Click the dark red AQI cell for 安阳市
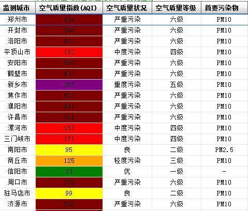 (69, 63)
